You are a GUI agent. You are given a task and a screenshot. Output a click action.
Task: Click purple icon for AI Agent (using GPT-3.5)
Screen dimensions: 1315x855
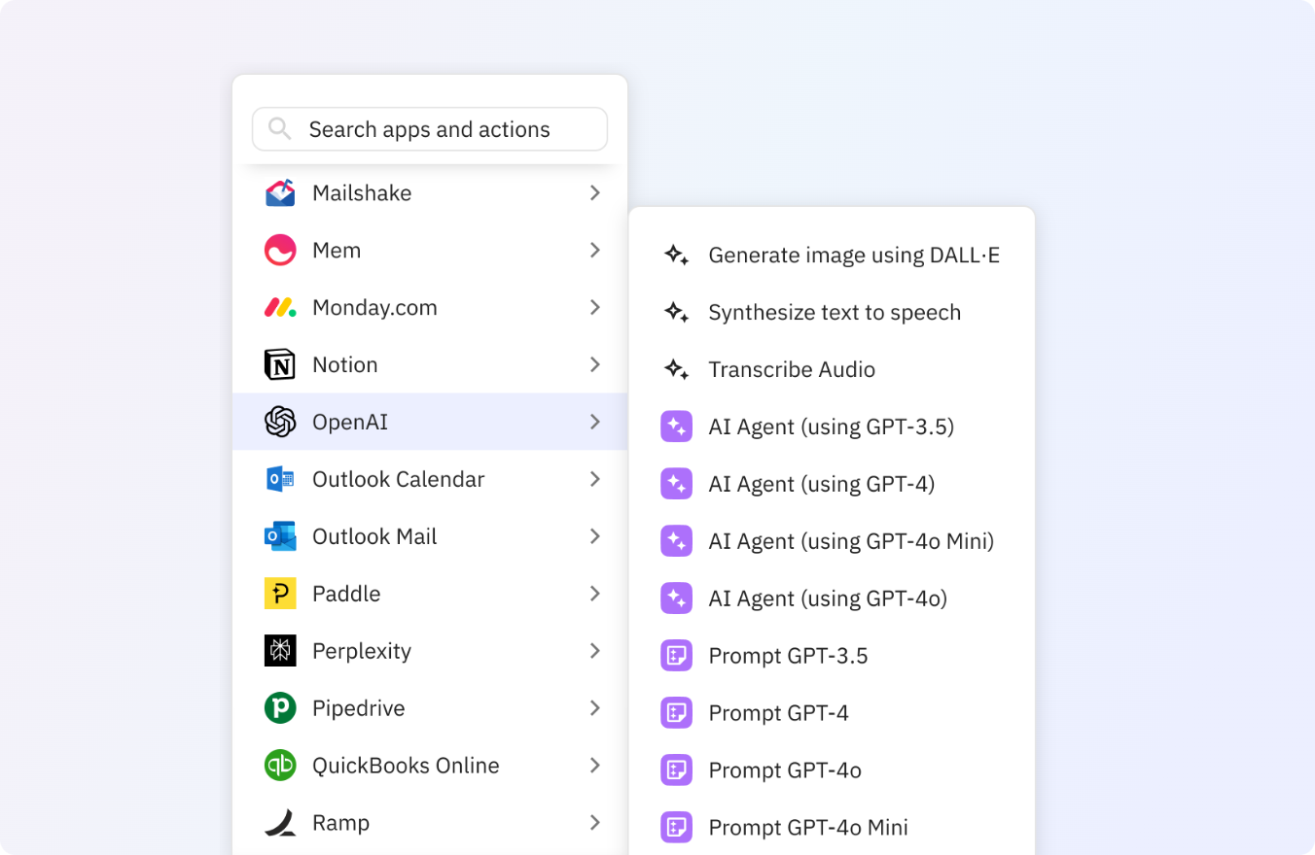point(676,427)
